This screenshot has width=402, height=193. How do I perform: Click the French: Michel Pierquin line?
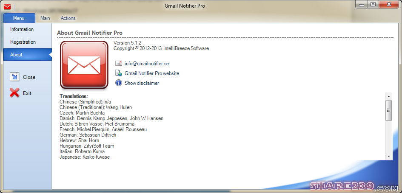pyautogui.click(x=103, y=129)
